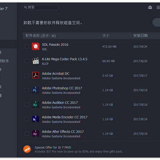Click the 2017/8/17 install date
The width and height of the screenshot is (160, 160).
pos(140,76)
